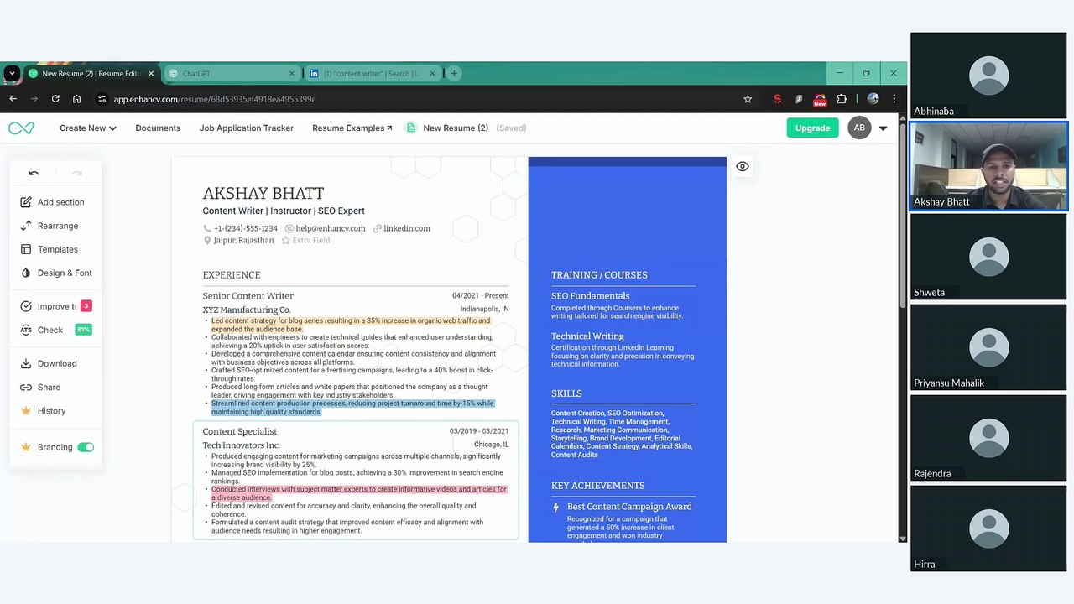This screenshot has width=1074, height=604.
Task: Click the SKILLS section heading
Action: (566, 393)
